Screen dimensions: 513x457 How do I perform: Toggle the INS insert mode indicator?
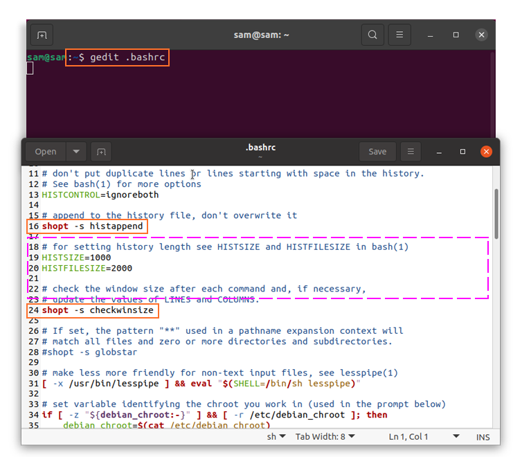point(483,436)
